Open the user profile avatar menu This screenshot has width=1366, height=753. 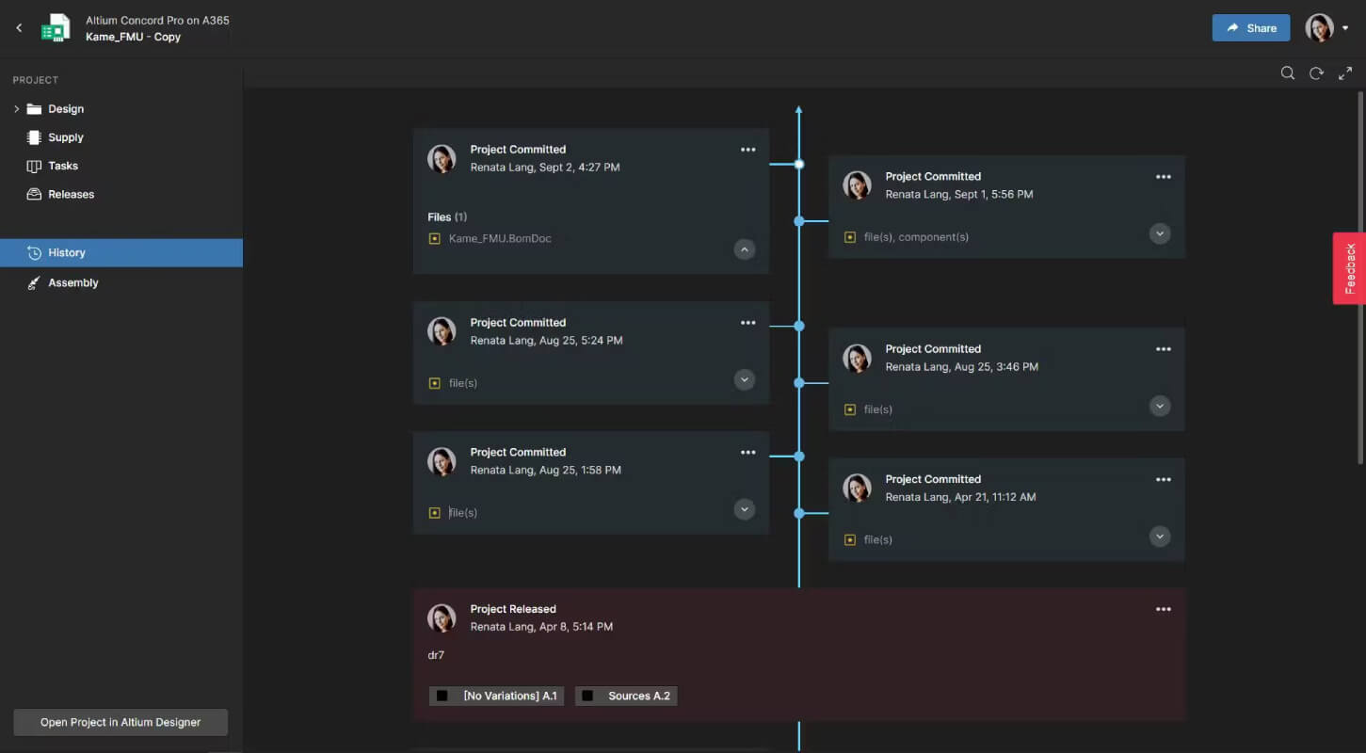(1326, 28)
